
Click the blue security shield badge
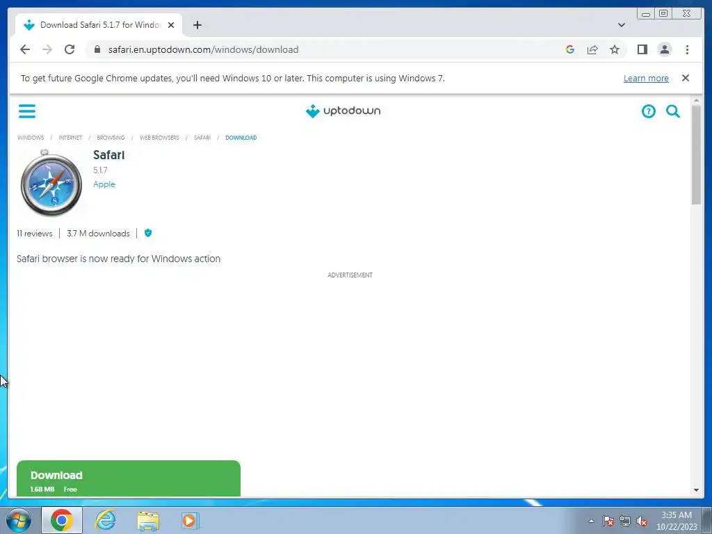tap(148, 233)
